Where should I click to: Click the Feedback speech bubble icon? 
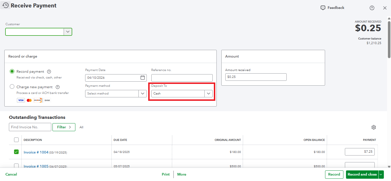point(323,8)
